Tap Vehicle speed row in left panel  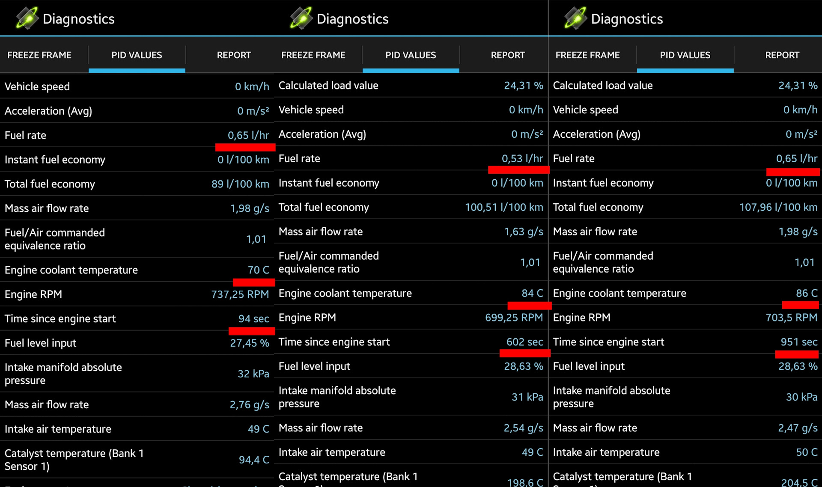tap(137, 86)
